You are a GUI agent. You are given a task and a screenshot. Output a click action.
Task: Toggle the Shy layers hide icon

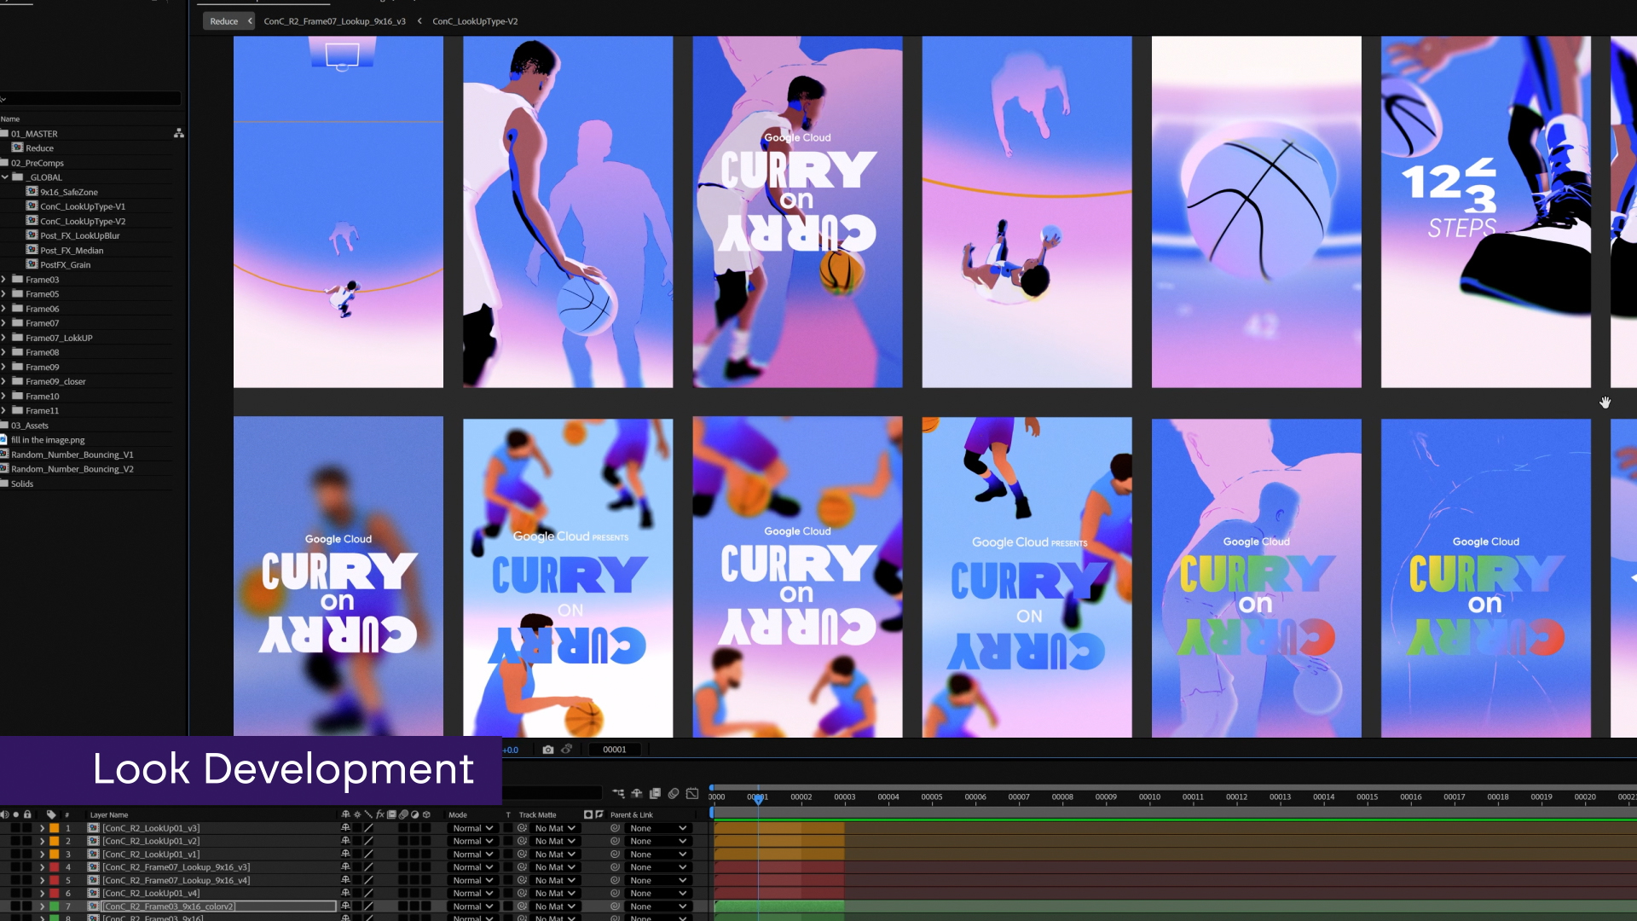(x=636, y=793)
